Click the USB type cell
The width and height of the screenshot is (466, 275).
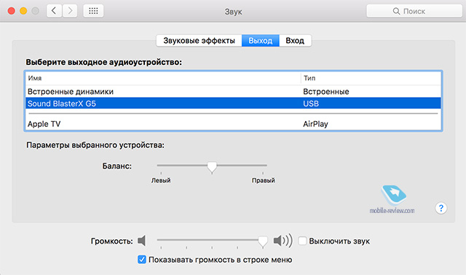311,104
